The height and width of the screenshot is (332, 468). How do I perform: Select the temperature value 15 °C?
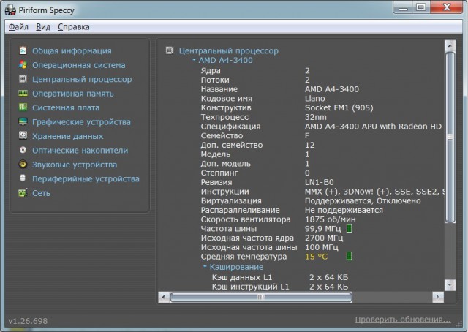(316, 257)
